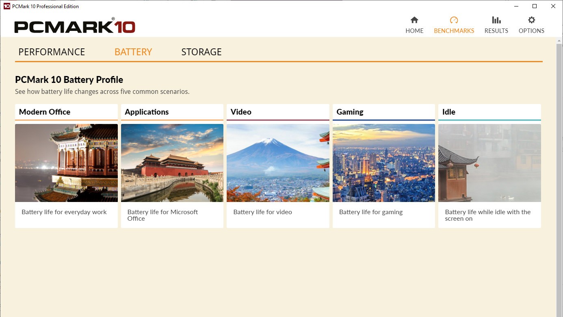Click the Idle card title
The image size is (563, 317).
tap(449, 112)
